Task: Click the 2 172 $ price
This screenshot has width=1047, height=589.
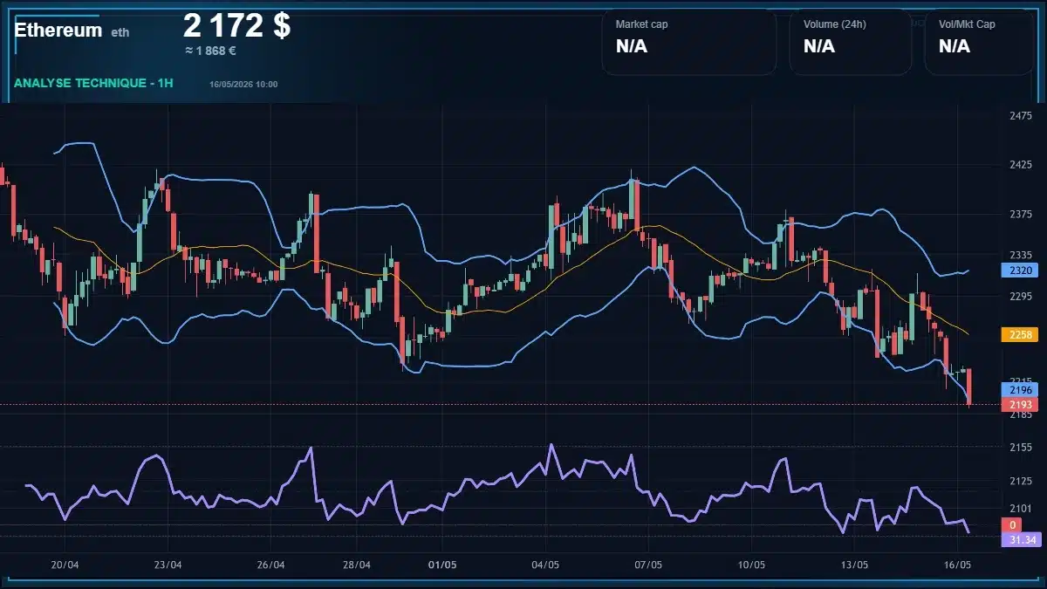Action: click(x=237, y=25)
